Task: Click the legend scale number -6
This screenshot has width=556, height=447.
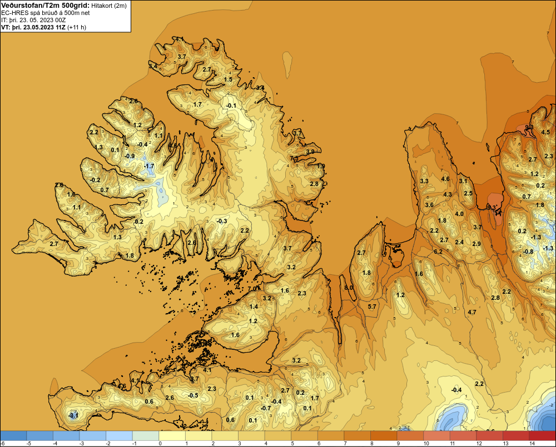Action: click(x=3, y=444)
